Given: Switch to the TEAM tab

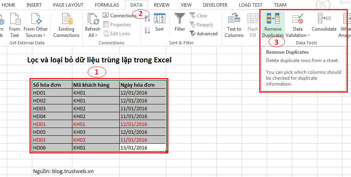Looking at the screenshot, I should click(x=280, y=5).
